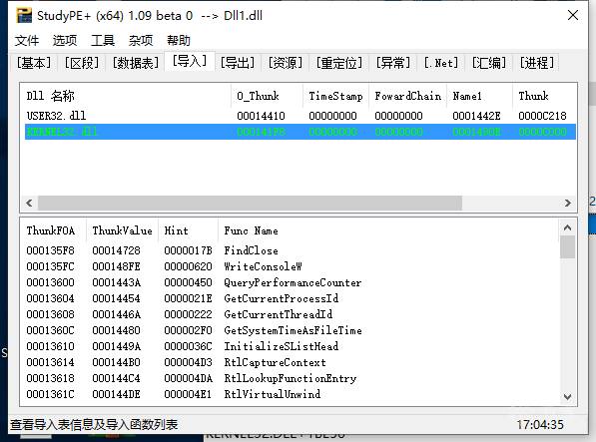Open the 杂项 menu
This screenshot has height=442, width=596.
(x=141, y=40)
